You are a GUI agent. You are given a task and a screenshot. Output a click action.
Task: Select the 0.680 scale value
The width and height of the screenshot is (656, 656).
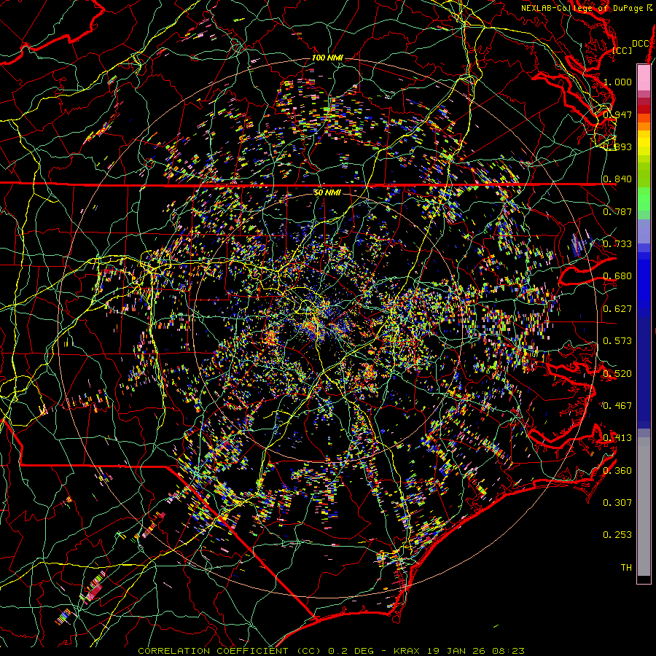[617, 276]
